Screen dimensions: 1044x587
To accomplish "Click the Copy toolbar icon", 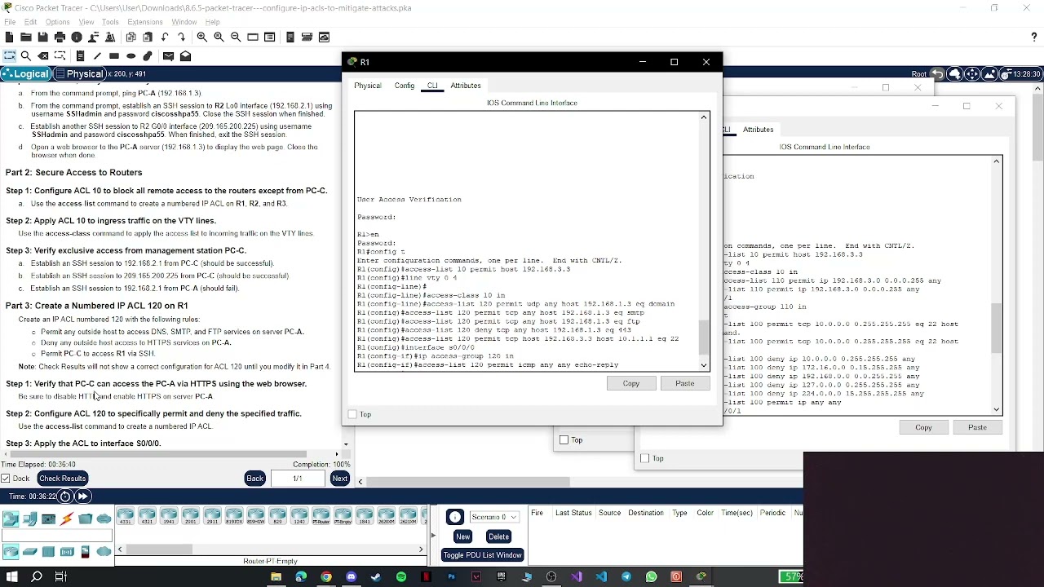I will pyautogui.click(x=130, y=37).
